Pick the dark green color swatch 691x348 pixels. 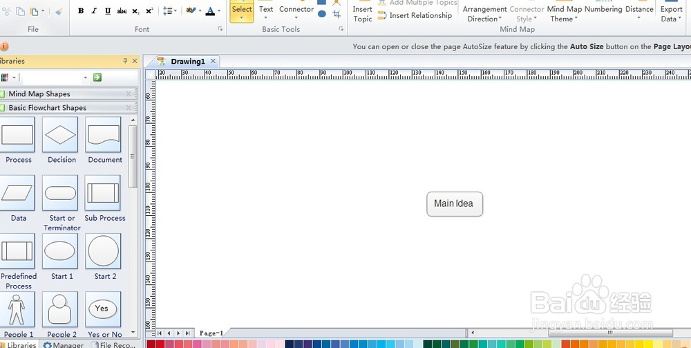pos(428,344)
